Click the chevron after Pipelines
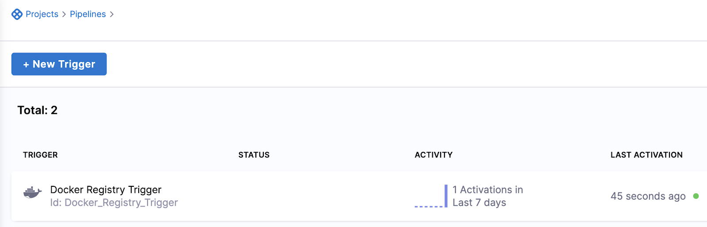The image size is (707, 227). click(x=112, y=14)
